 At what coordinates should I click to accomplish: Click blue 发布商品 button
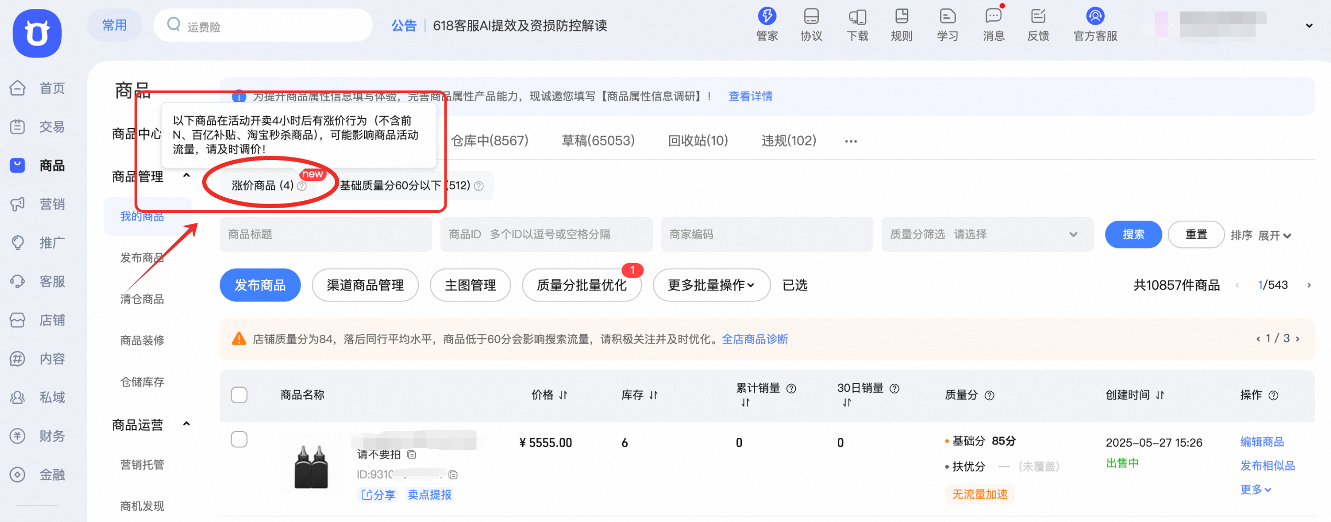tap(260, 285)
